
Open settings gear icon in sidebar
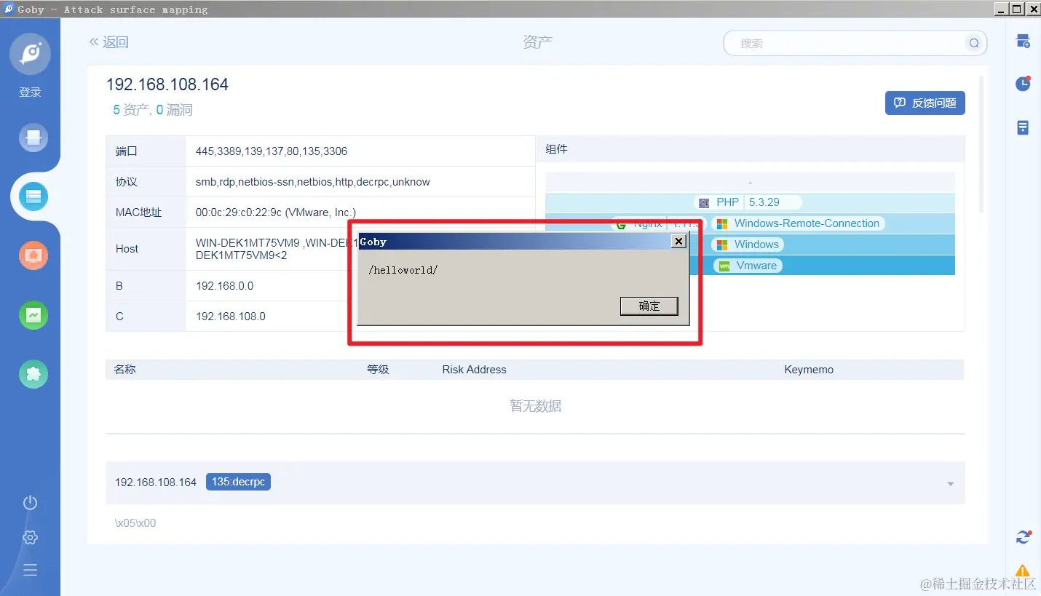pyautogui.click(x=30, y=537)
